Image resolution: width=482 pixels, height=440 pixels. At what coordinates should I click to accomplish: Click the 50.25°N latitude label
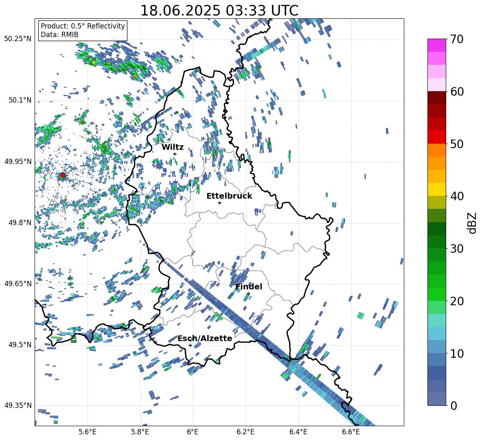(18, 39)
